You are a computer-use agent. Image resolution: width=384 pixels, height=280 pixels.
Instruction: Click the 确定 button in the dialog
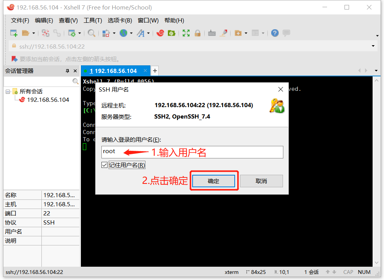click(x=214, y=181)
